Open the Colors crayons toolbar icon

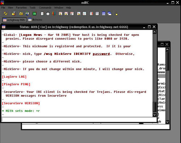point(54,14)
